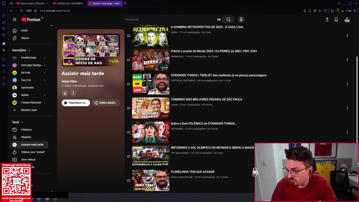Search in open tabs magnifier icon
The image size is (359, 202).
point(339,3)
